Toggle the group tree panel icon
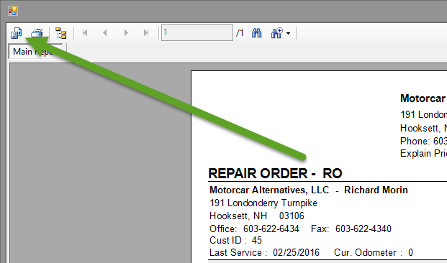 tap(60, 33)
